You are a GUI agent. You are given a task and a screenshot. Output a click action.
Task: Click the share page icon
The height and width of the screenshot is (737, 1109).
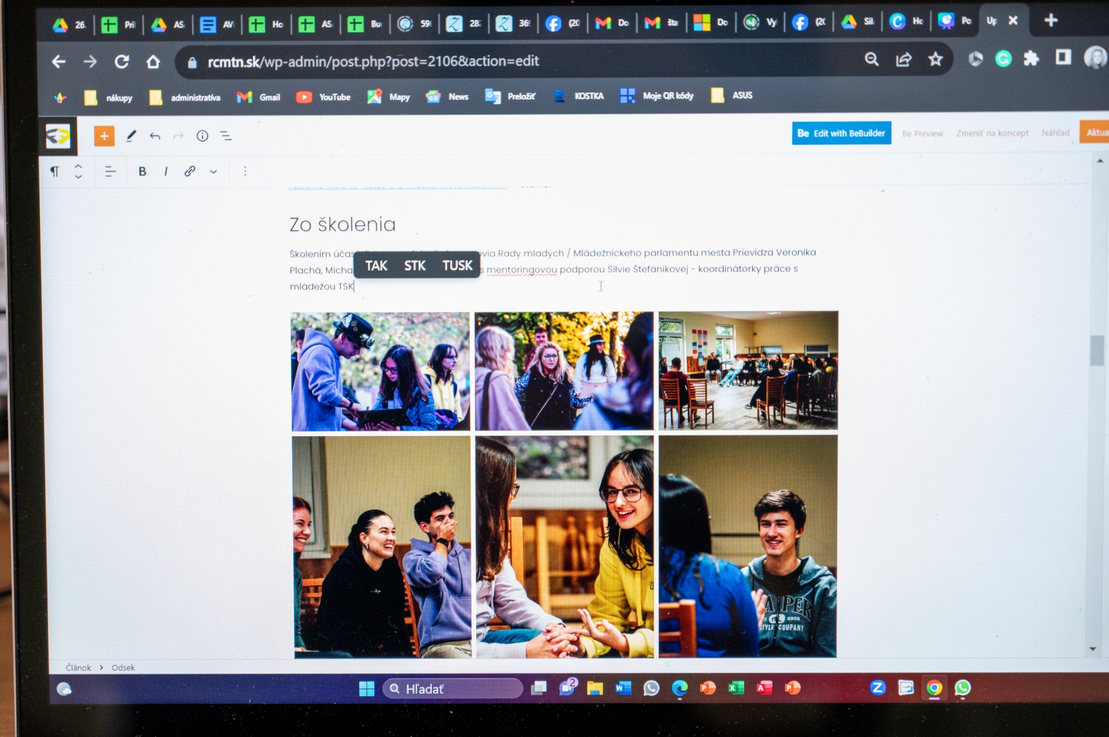[904, 59]
